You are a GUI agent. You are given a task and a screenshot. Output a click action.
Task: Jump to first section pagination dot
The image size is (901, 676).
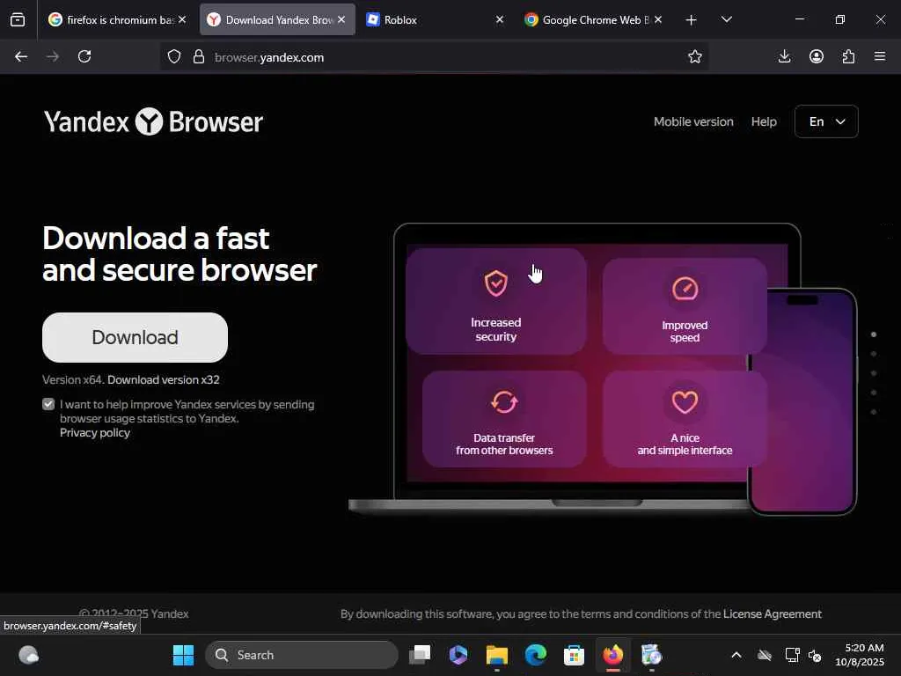point(874,334)
